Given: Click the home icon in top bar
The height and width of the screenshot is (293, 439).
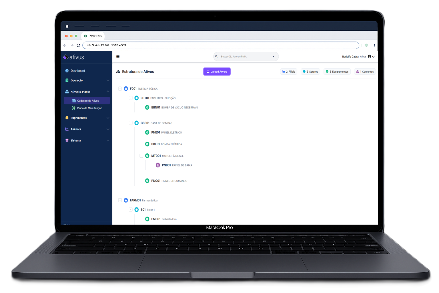Looking at the screenshot, I should 67,26.
